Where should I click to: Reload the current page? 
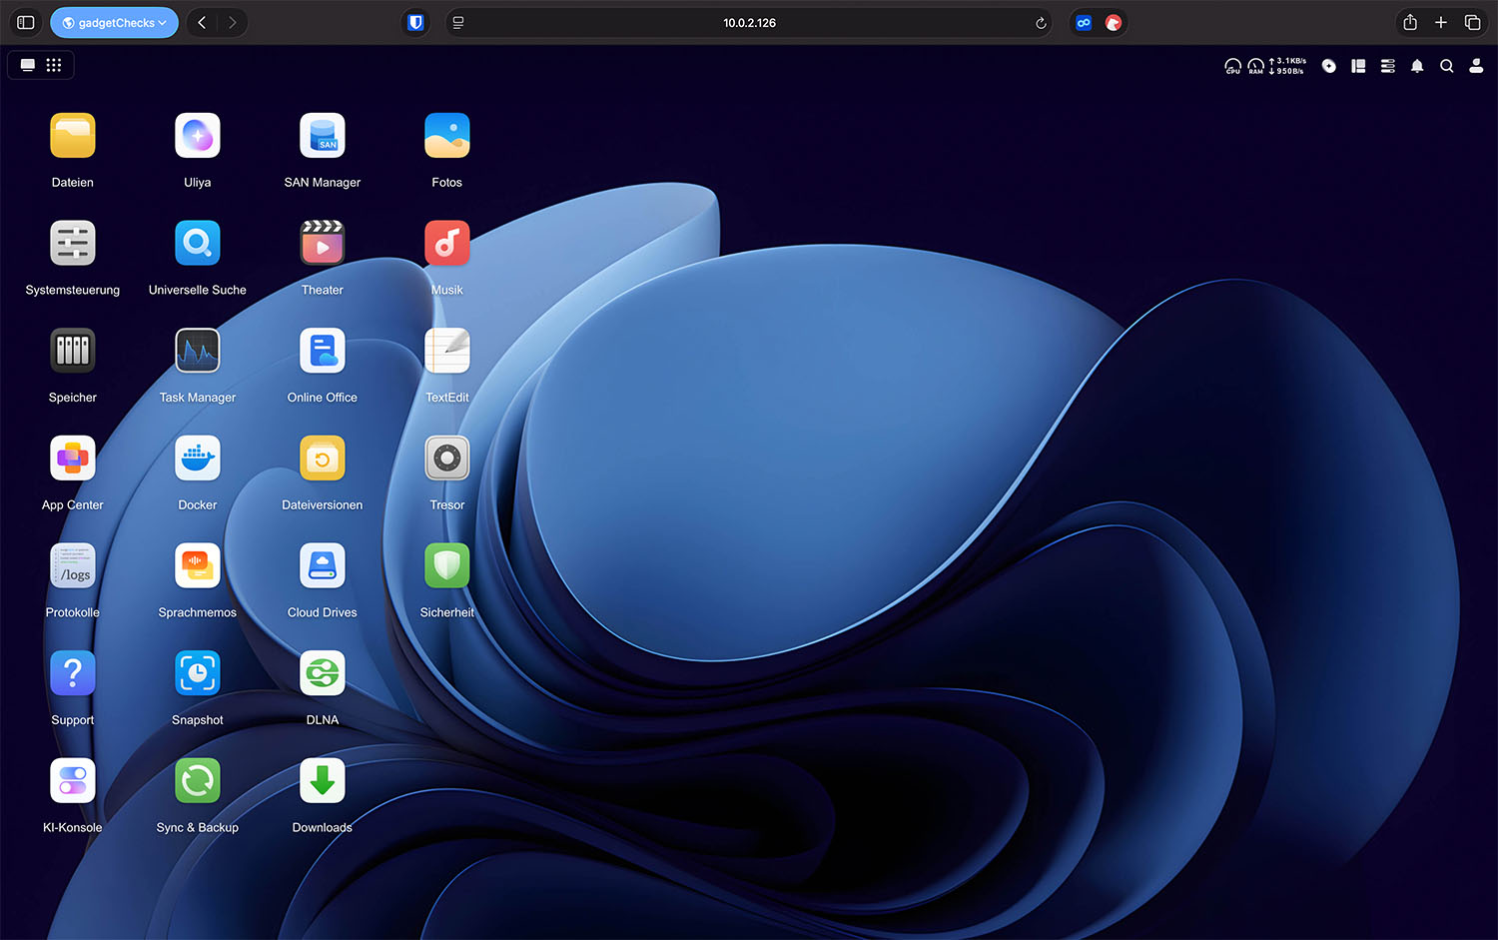pyautogui.click(x=1041, y=23)
